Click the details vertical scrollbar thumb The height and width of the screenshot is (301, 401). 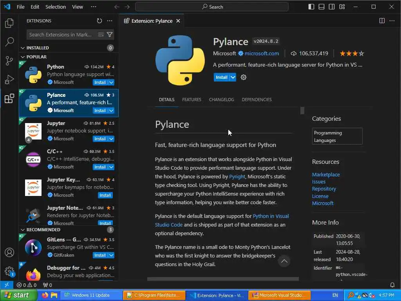pyautogui.click(x=302, y=111)
